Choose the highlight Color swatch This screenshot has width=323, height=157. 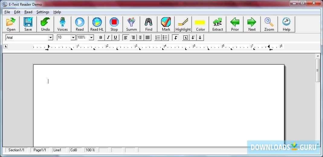[x=200, y=24]
